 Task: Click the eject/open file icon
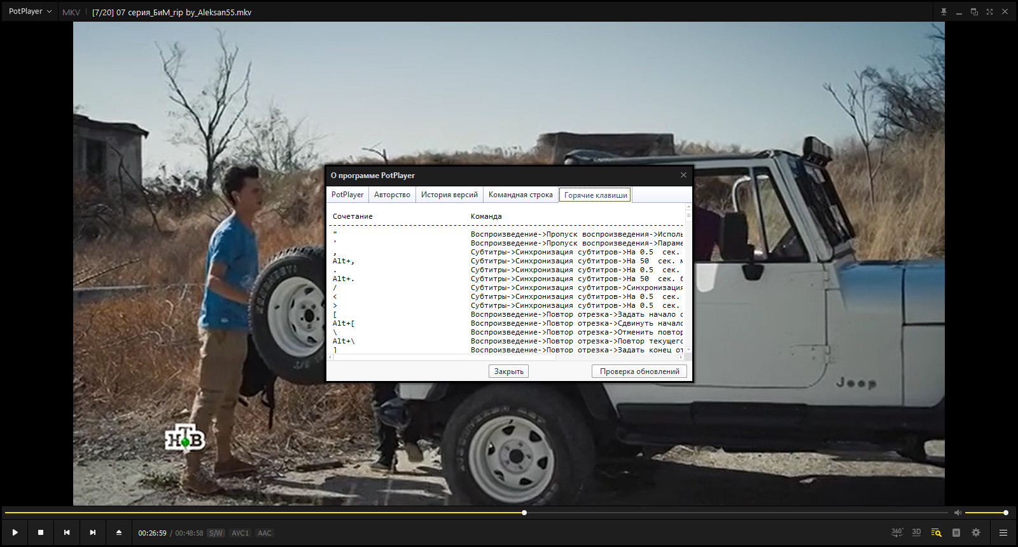tap(119, 532)
